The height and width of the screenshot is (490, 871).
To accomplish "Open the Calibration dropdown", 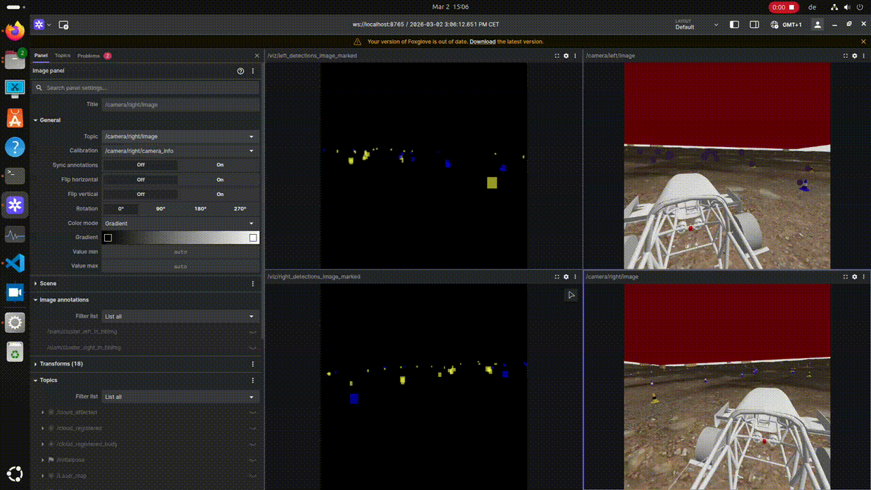I will coord(180,150).
